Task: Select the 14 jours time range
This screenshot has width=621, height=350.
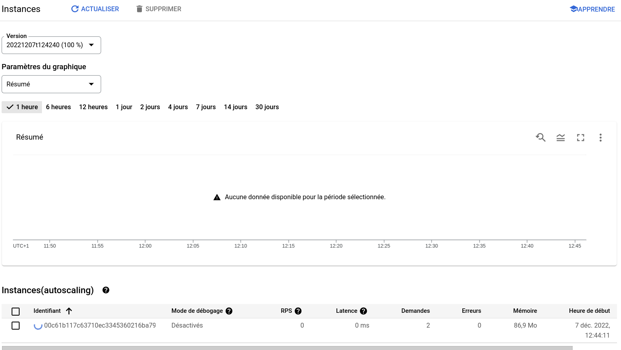Action: 235,107
